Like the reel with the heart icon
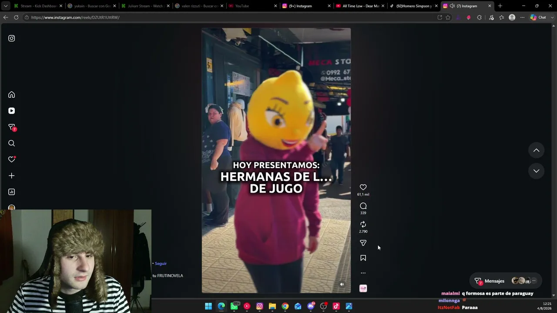557x313 pixels. (x=363, y=187)
